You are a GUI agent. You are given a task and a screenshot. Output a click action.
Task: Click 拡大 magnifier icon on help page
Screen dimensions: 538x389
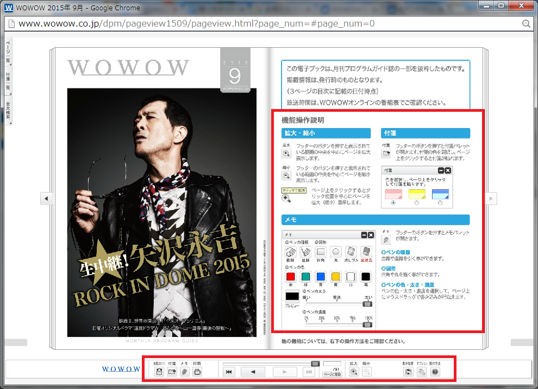286,154
